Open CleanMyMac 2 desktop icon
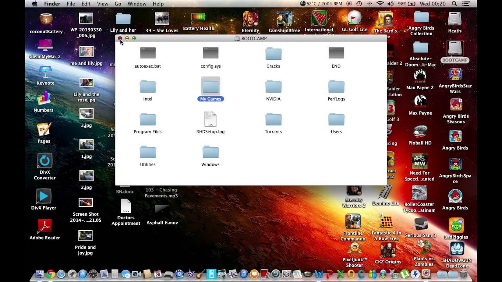The image size is (502, 282). pyautogui.click(x=45, y=46)
